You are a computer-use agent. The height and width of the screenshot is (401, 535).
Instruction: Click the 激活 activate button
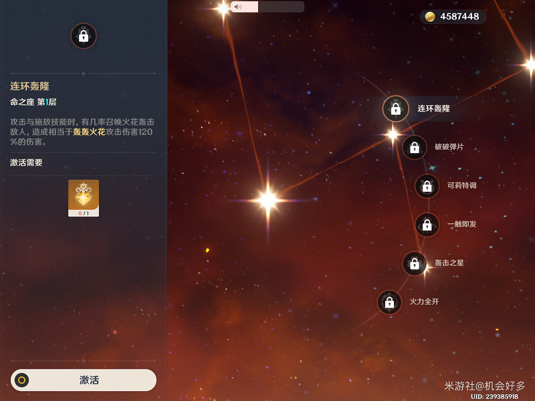pyautogui.click(x=84, y=380)
